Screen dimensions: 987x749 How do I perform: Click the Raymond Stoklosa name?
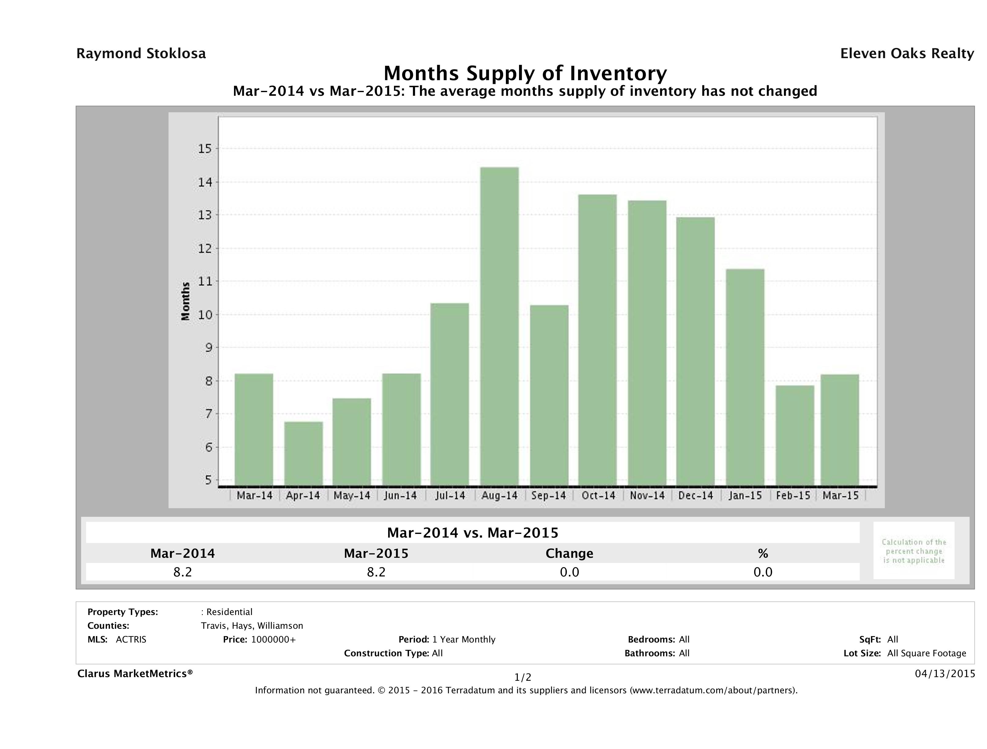coord(141,54)
